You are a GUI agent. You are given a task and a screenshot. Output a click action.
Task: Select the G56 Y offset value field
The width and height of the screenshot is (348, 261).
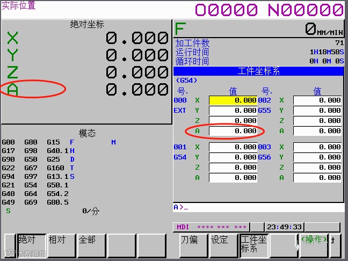(317, 157)
